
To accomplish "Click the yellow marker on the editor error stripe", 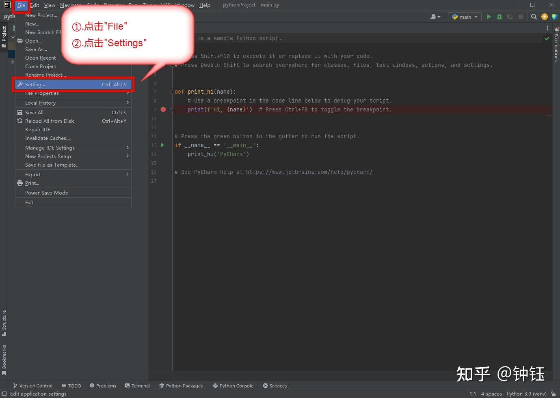I will point(549,116).
